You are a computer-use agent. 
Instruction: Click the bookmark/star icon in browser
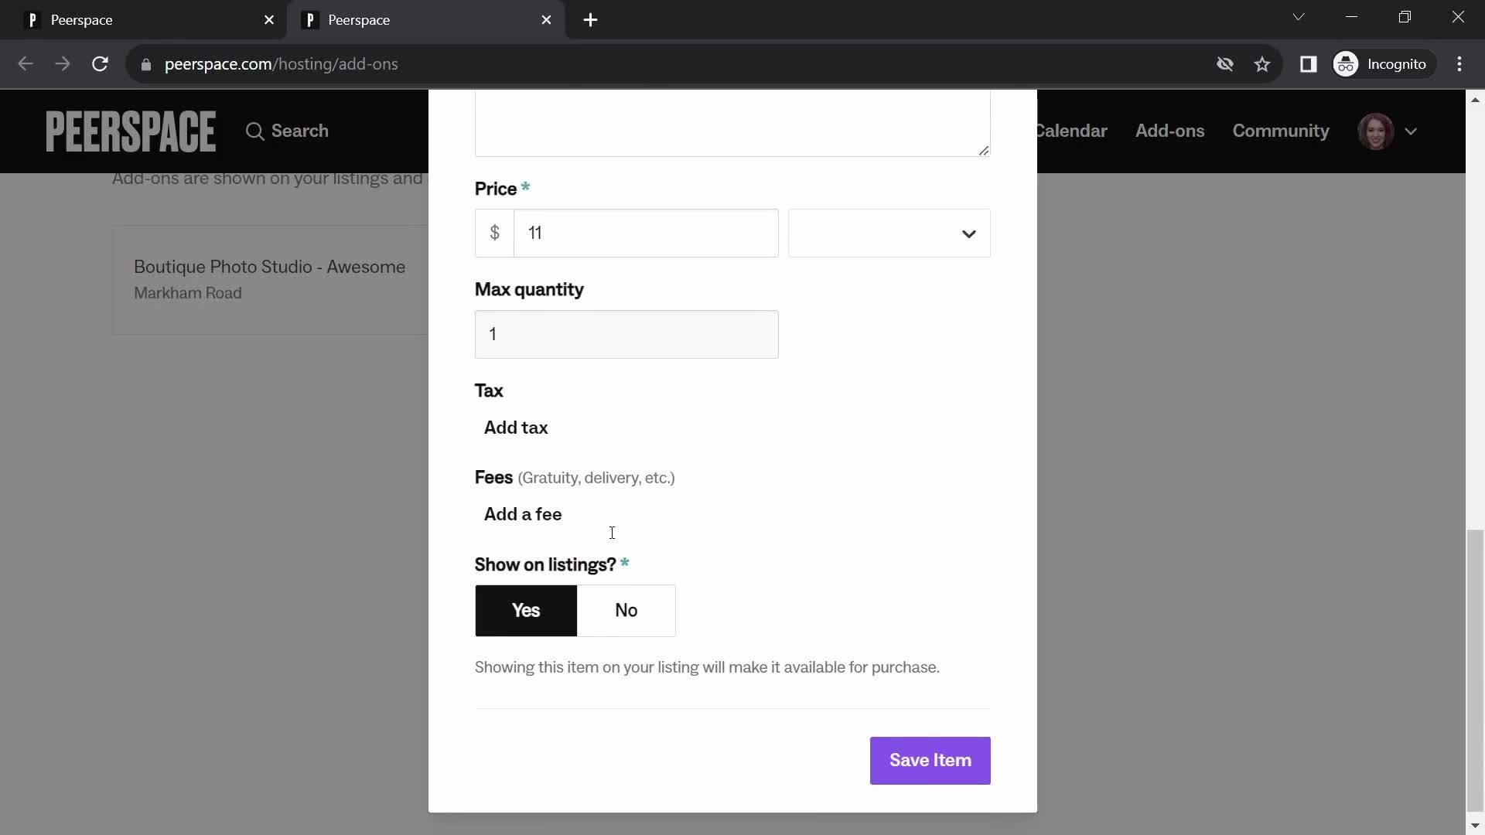click(1263, 64)
